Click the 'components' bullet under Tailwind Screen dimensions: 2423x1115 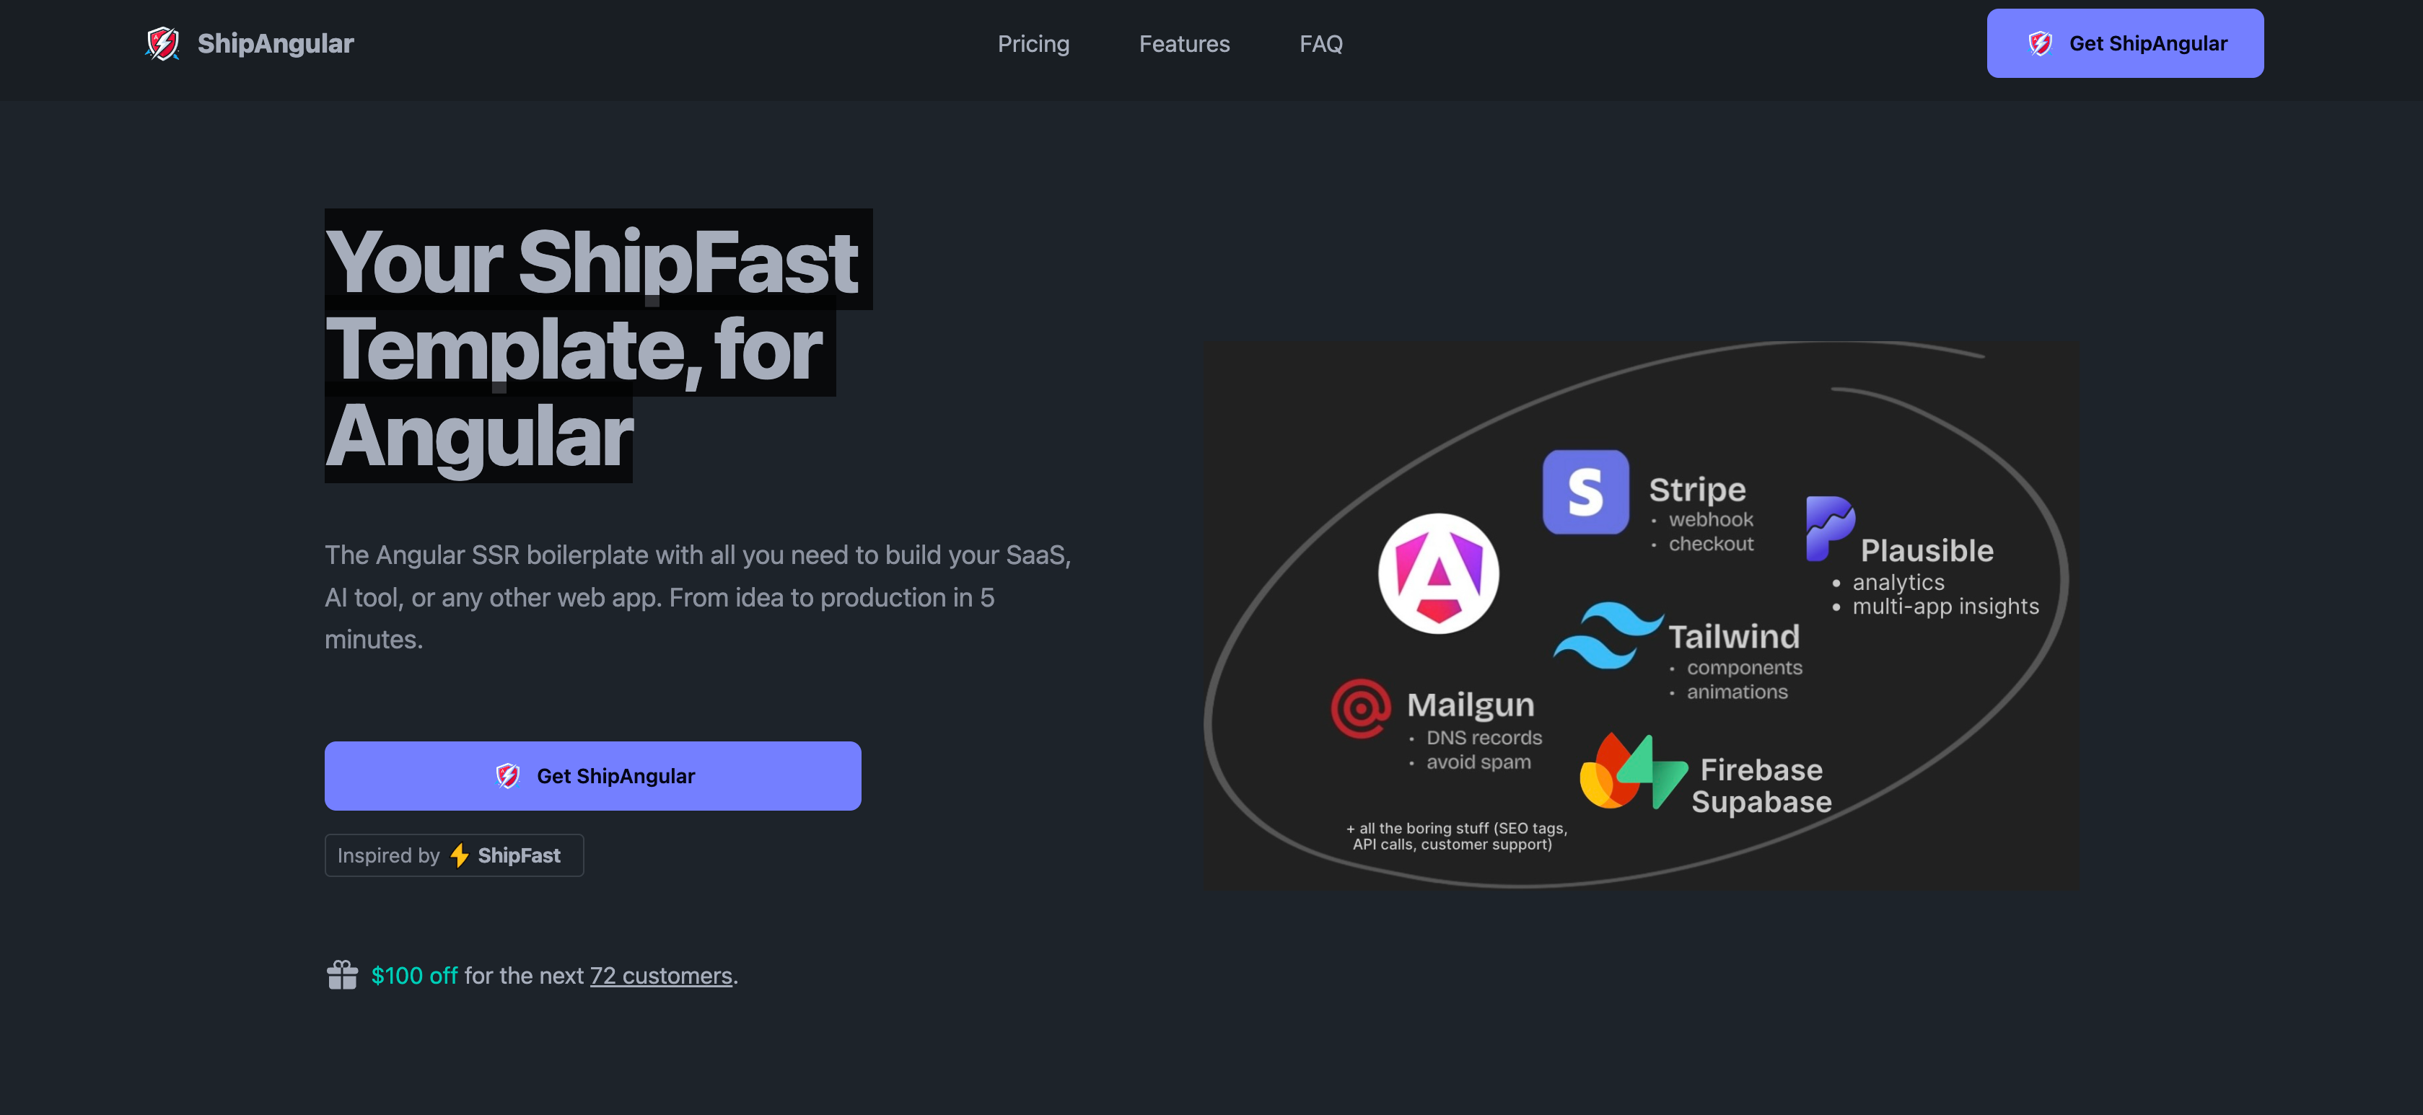(x=1744, y=668)
